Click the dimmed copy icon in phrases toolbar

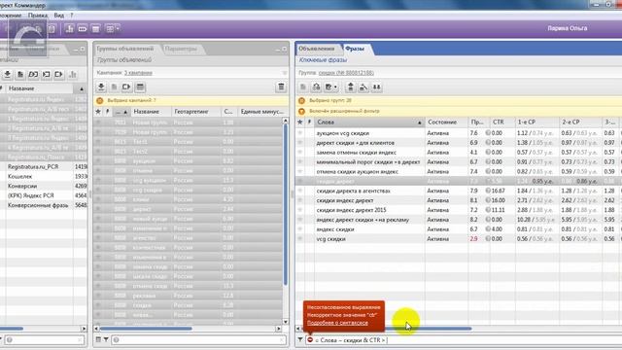coord(303,87)
